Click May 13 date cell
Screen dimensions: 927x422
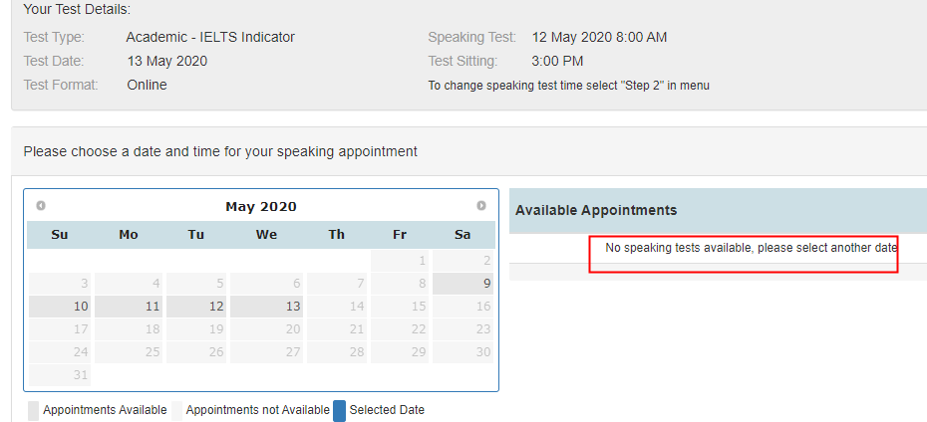click(x=266, y=307)
